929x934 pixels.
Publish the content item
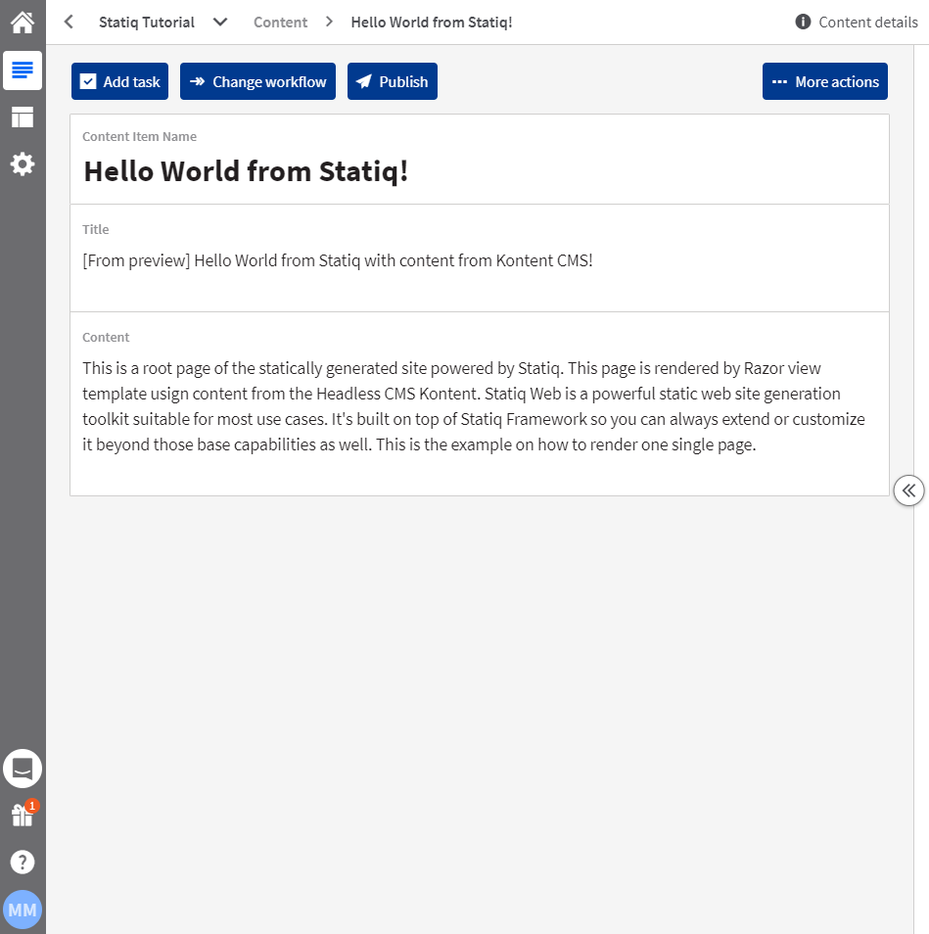click(x=392, y=81)
